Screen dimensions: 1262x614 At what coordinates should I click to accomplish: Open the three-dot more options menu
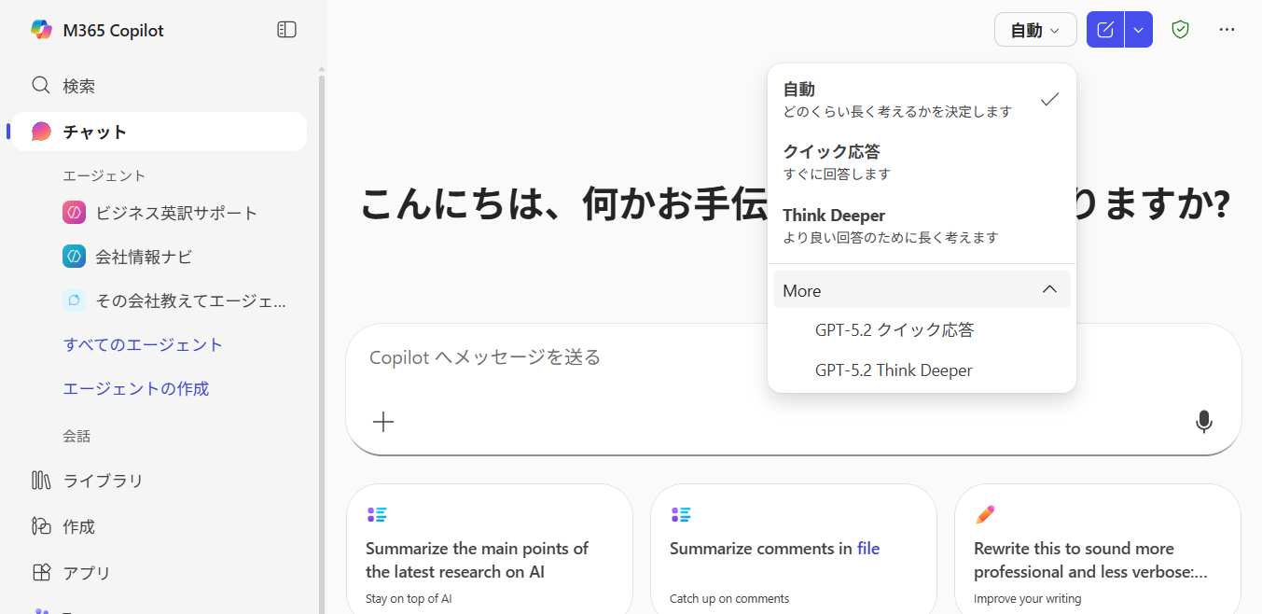coord(1227,30)
